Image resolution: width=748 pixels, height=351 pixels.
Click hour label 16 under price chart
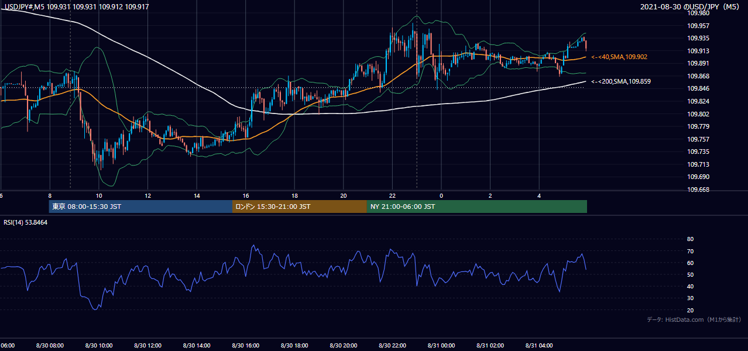246,195
